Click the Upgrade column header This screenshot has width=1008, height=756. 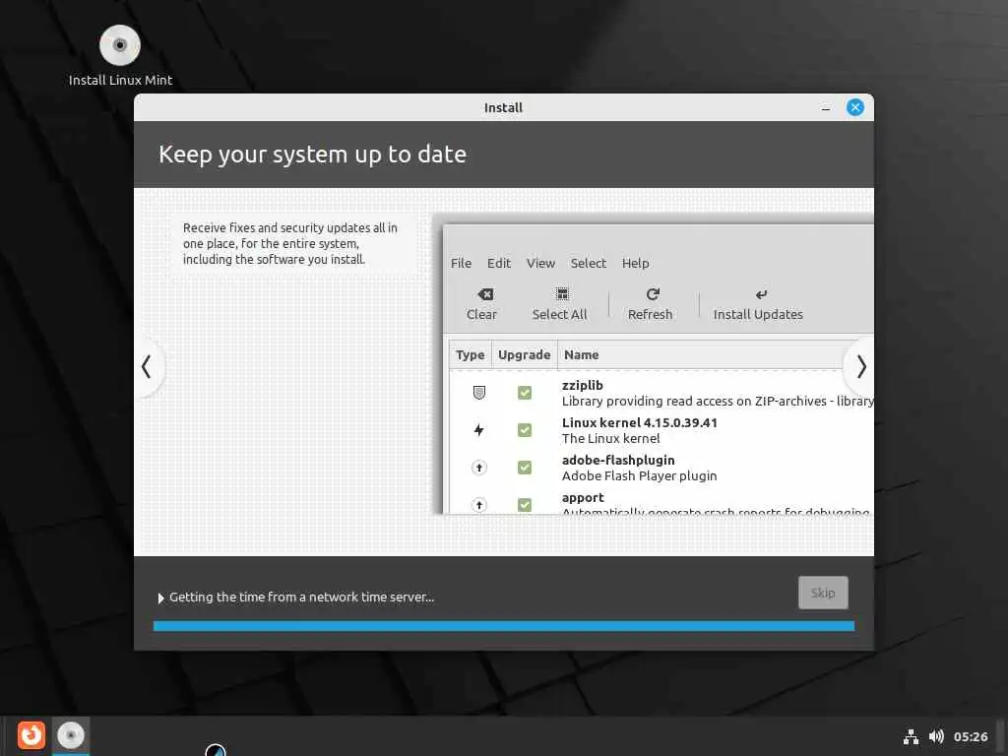tap(524, 354)
